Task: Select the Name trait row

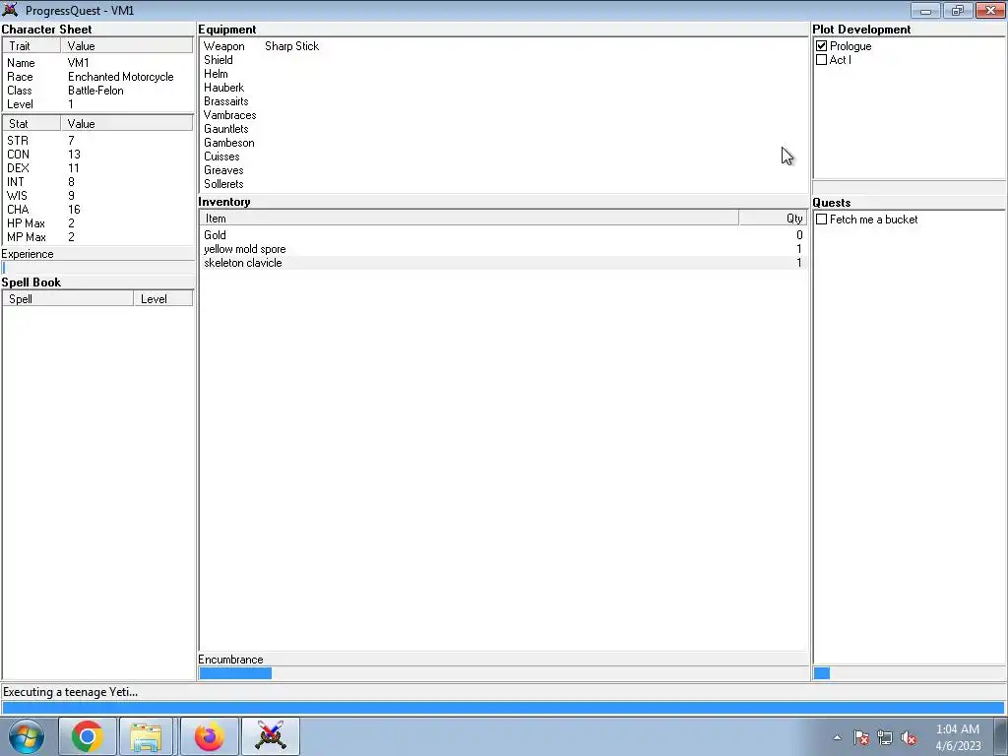Action: click(x=97, y=63)
